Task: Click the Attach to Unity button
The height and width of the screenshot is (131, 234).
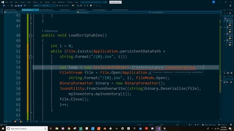Action: click(63, 6)
